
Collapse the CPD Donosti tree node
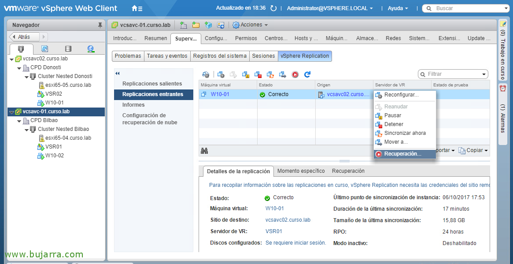pyautogui.click(x=19, y=68)
